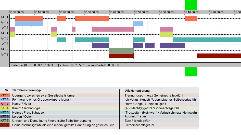
Task: Select the purple KAT 6 segment ending at 00:40:00:00
Action: pyautogui.click(x=101, y=45)
